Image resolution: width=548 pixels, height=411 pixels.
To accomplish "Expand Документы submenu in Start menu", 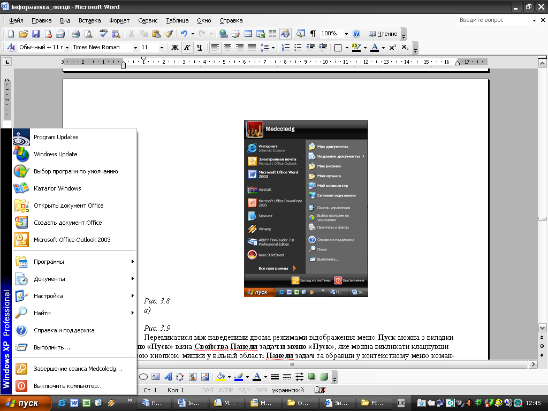I will [74, 279].
